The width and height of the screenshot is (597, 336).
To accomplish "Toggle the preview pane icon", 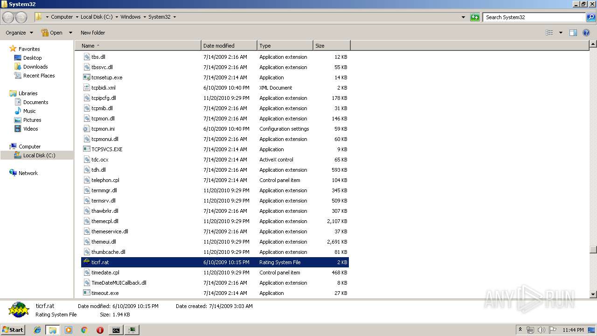I will coord(573,33).
